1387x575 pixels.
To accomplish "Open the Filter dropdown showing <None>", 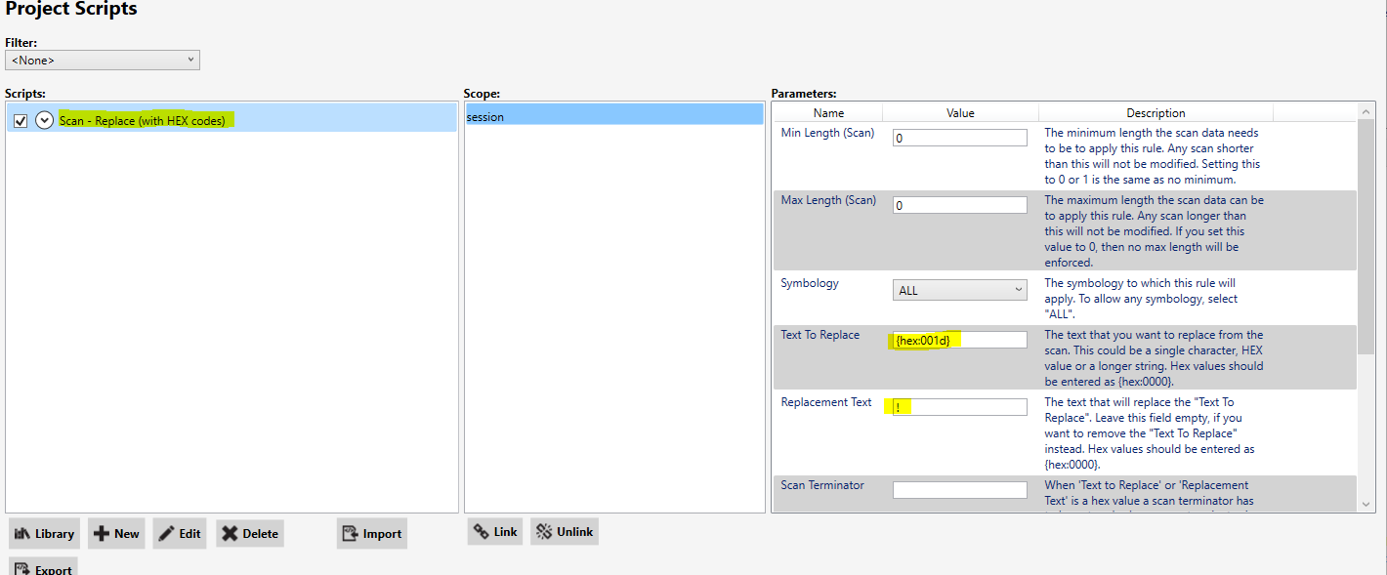I will [102, 60].
